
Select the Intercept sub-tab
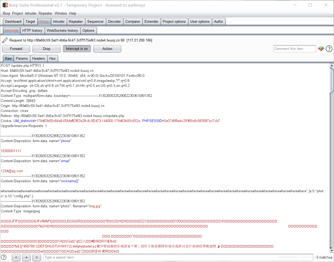[x=12, y=30]
